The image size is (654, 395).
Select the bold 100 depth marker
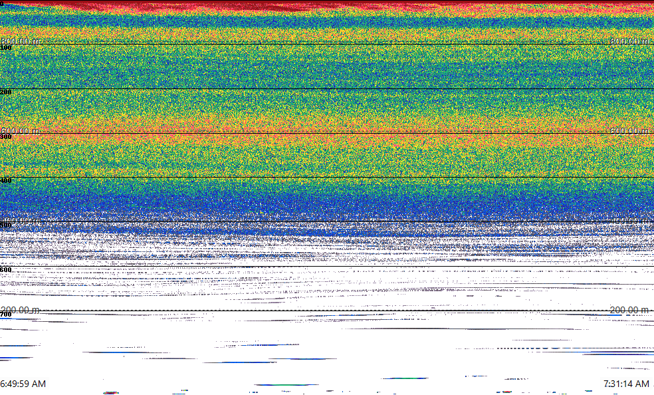point(6,48)
